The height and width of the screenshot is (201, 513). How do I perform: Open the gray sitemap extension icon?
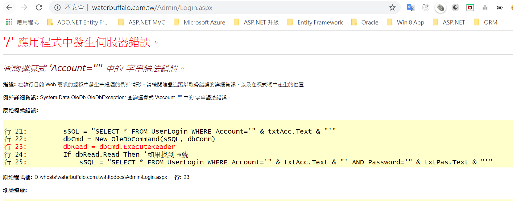[x=485, y=7]
